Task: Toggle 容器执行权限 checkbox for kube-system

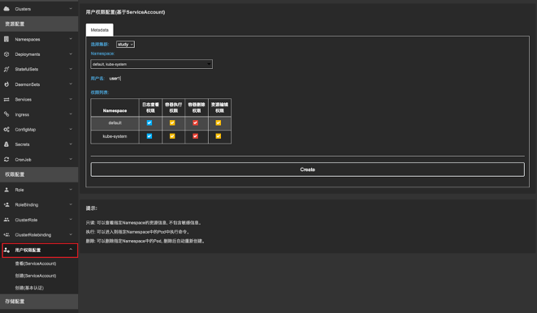Action: pos(172,136)
